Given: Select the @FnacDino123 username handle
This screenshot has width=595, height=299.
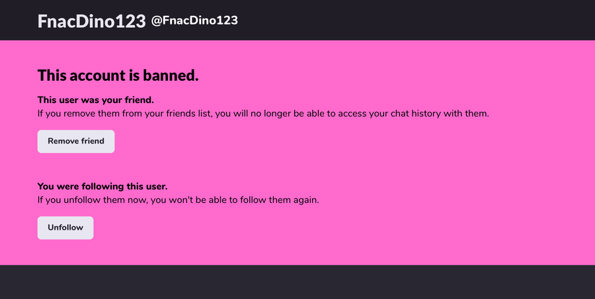Looking at the screenshot, I should [x=194, y=21].
